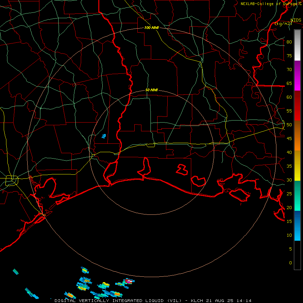Click the gray-white top segment of the color bar
This screenshot has width=303, height=303.
(297, 45)
